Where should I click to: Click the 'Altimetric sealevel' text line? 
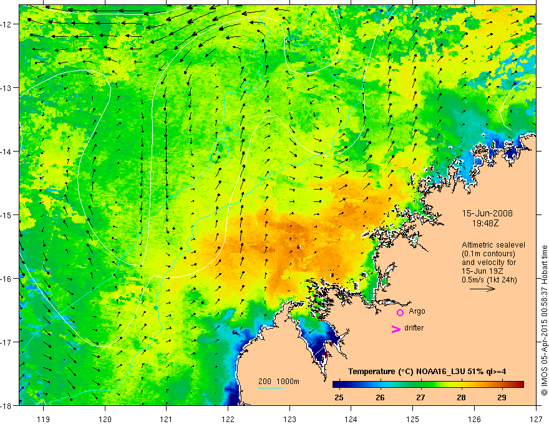coord(493,245)
